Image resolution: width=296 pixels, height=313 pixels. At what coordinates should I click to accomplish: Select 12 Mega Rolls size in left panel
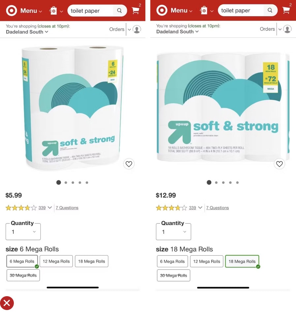pyautogui.click(x=56, y=261)
